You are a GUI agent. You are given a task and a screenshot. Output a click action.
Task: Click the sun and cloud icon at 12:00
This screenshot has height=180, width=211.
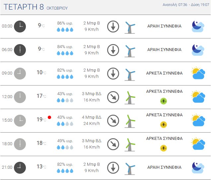click(198, 97)
